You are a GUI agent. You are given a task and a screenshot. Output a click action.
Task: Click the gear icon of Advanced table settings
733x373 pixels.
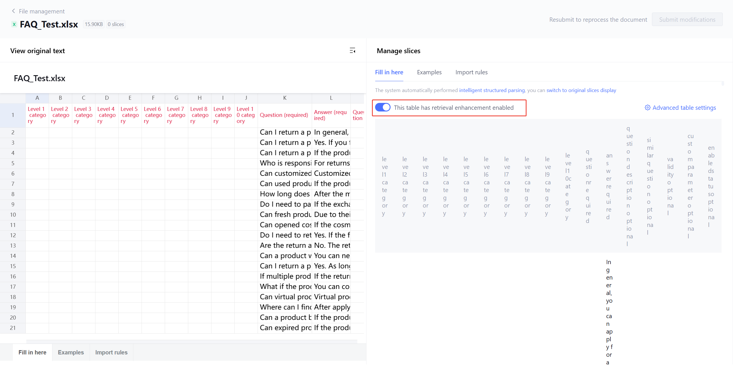[x=647, y=108]
